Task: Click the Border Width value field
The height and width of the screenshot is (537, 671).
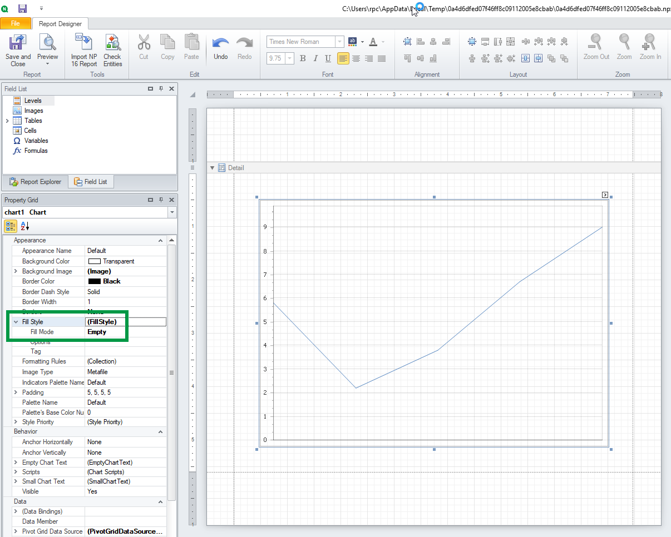Action: tap(125, 302)
